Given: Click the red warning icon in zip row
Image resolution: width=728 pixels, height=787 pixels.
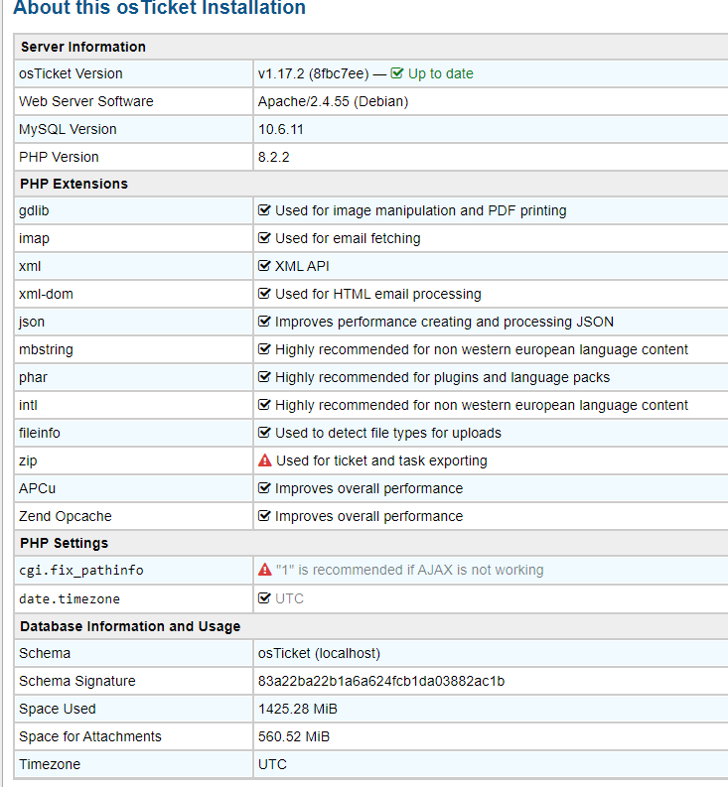Looking at the screenshot, I should pyautogui.click(x=265, y=460).
